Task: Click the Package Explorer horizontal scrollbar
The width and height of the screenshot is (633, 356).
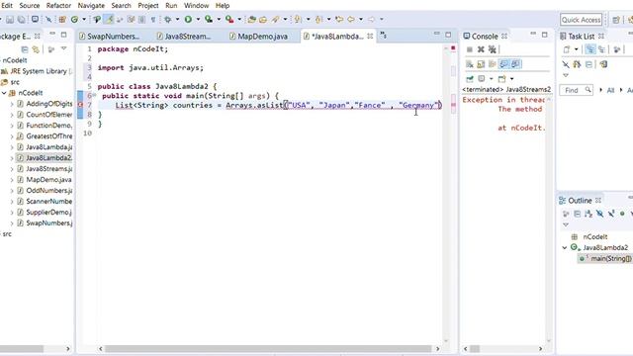Action: pyautogui.click(x=22, y=349)
